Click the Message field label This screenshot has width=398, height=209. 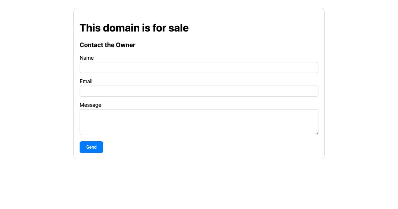tap(91, 105)
